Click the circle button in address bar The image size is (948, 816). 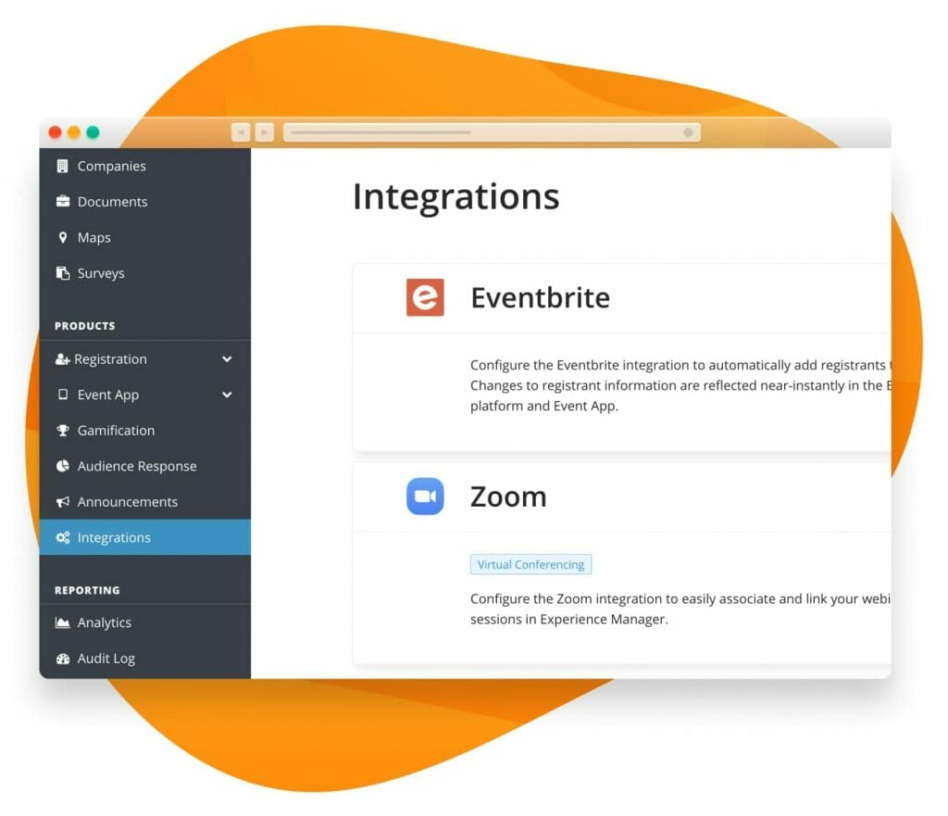[x=688, y=132]
